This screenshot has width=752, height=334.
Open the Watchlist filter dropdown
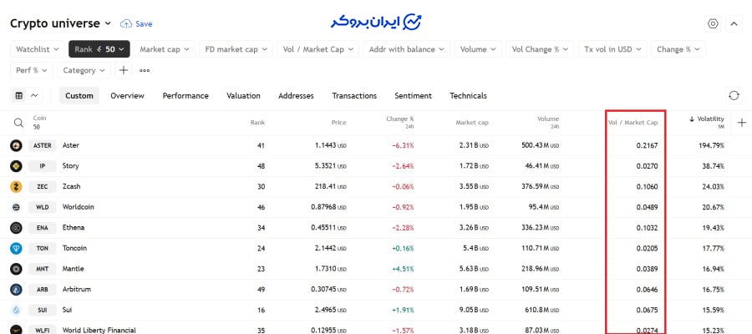click(37, 49)
